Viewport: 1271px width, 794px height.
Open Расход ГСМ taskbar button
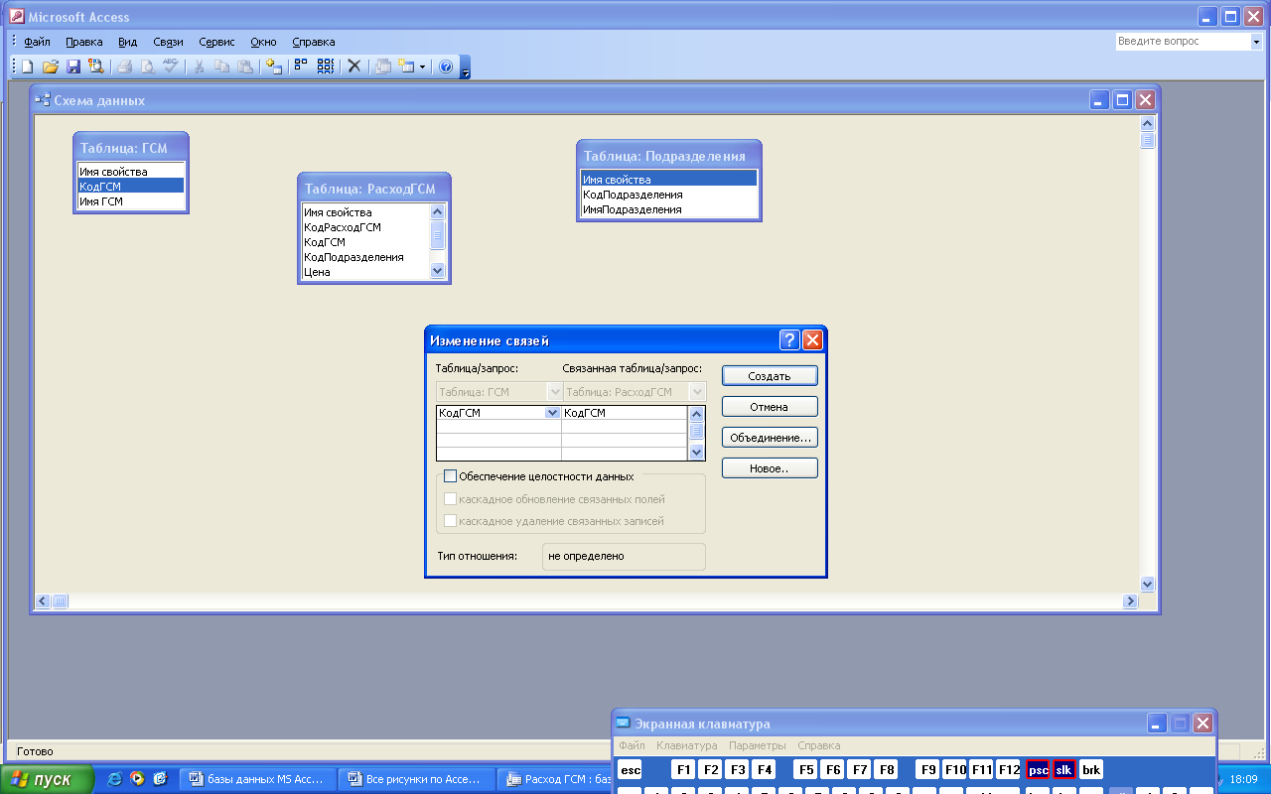point(556,779)
